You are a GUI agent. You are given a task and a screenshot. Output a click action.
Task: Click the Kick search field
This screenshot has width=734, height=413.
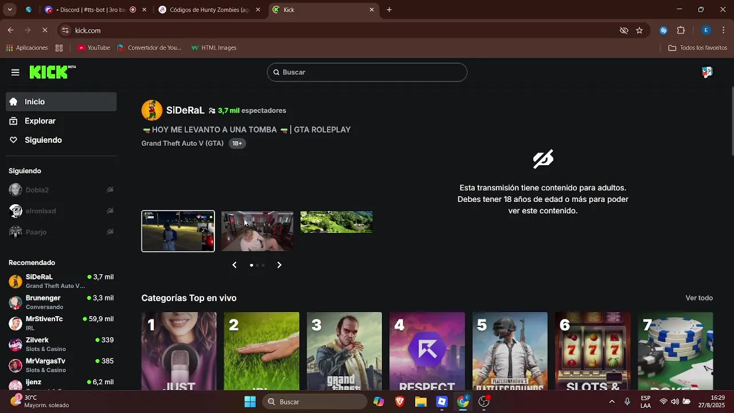[367, 72]
